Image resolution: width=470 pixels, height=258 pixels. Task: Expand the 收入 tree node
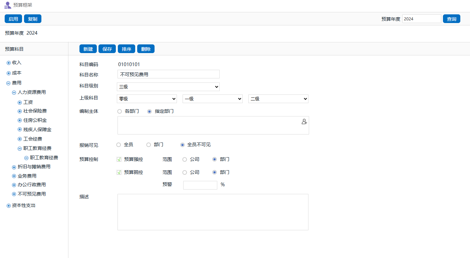[9, 63]
